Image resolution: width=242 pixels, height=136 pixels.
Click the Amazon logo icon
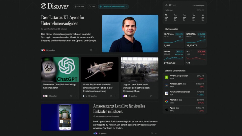click(167, 85)
